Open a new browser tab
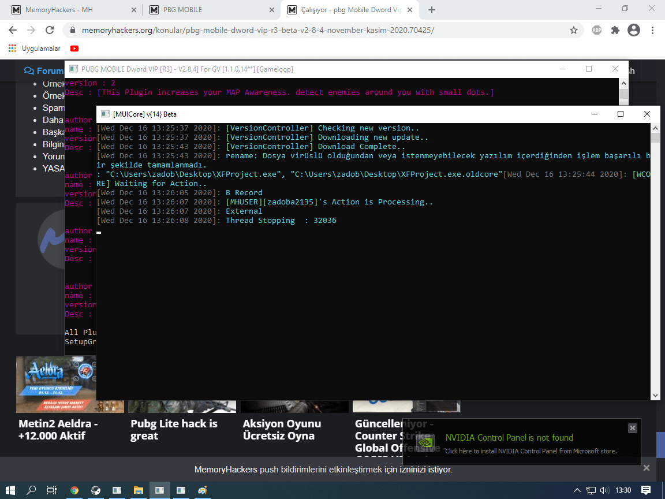Image resolution: width=665 pixels, height=499 pixels. point(431,10)
